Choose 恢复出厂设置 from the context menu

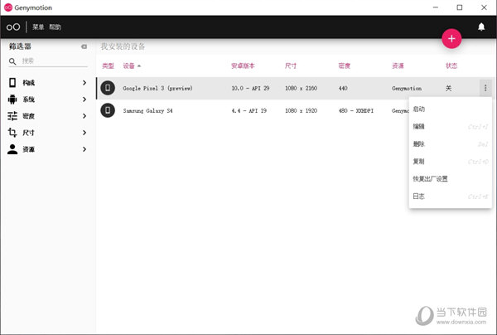coord(451,179)
